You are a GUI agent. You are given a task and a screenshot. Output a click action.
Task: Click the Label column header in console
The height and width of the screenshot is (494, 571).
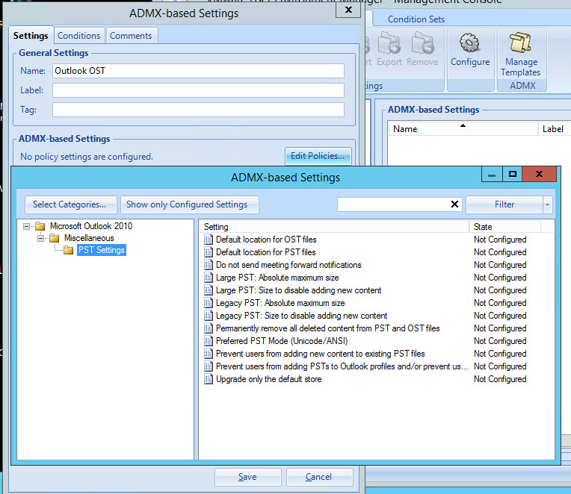coord(554,129)
